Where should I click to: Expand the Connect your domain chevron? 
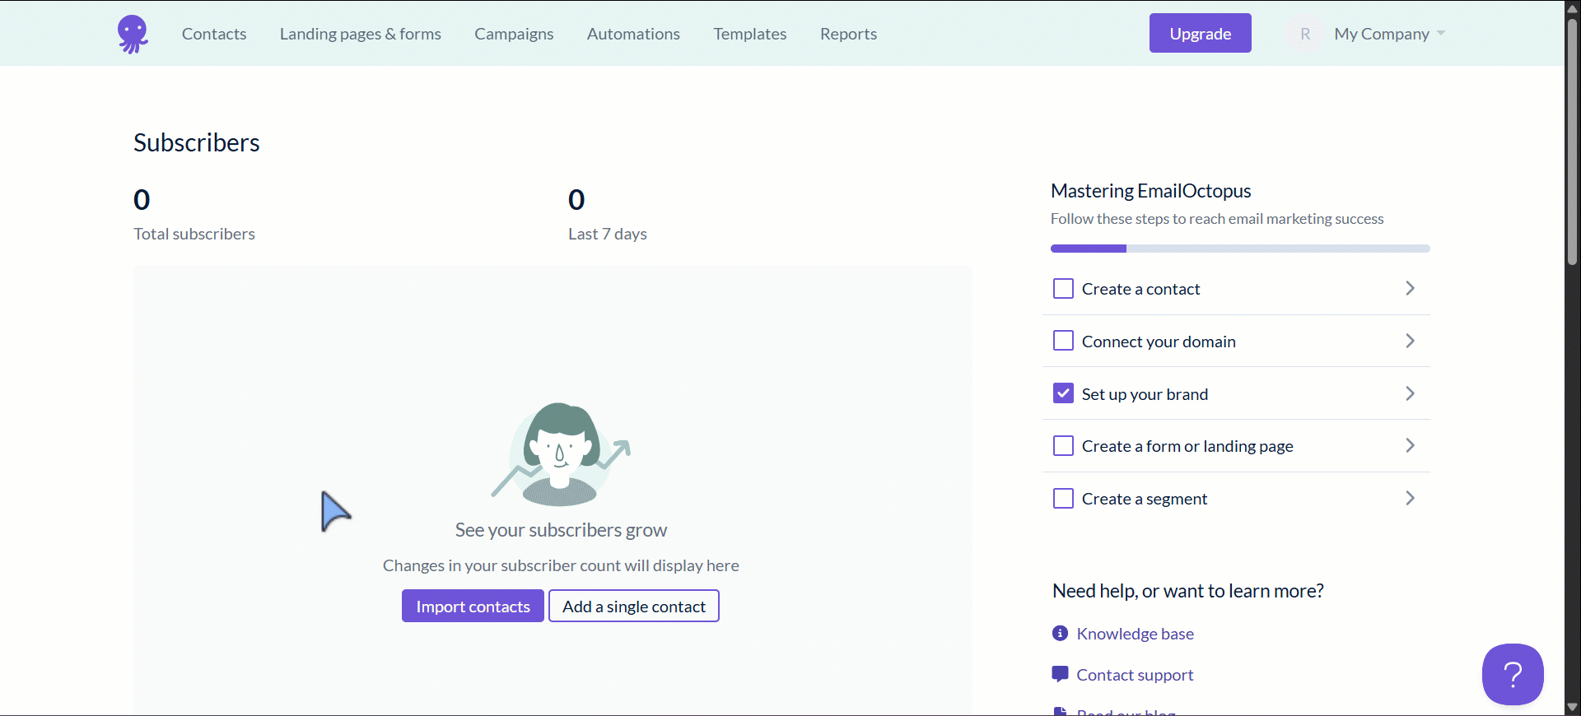coord(1410,341)
